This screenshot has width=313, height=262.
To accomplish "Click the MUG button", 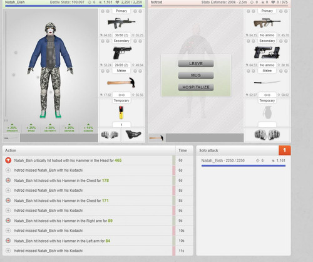I will (196, 75).
